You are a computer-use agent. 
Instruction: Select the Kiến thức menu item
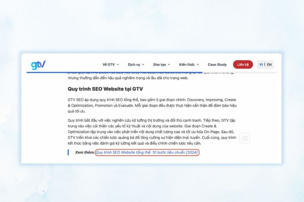[x=187, y=64]
